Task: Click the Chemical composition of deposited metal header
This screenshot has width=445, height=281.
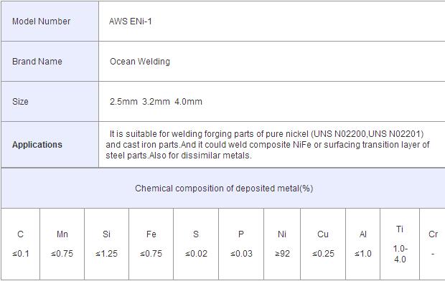Action: [224, 189]
